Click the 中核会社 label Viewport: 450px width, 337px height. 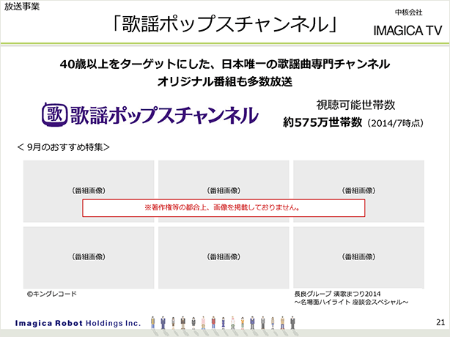coord(409,12)
